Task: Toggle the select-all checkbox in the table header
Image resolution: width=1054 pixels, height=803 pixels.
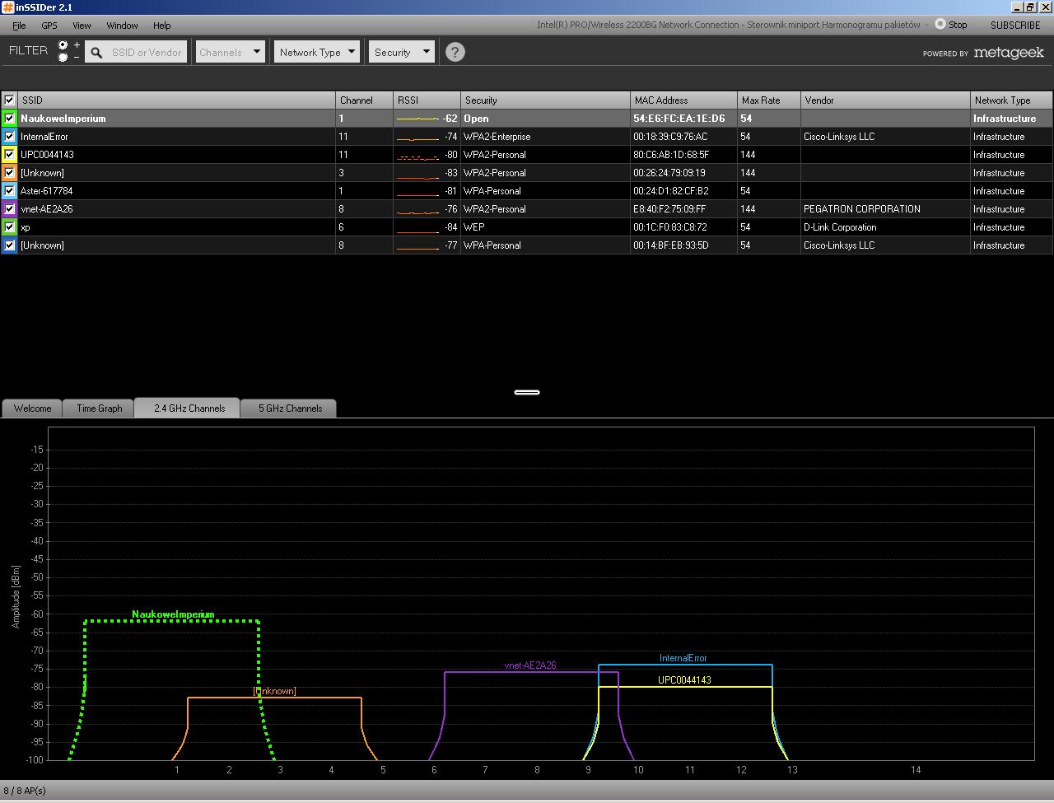Action: (10, 100)
